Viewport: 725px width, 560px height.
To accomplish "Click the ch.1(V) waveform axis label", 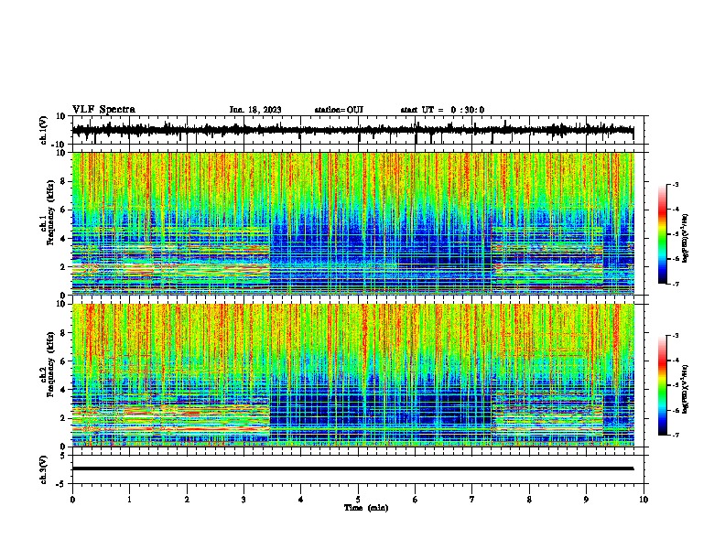I will tap(44, 130).
